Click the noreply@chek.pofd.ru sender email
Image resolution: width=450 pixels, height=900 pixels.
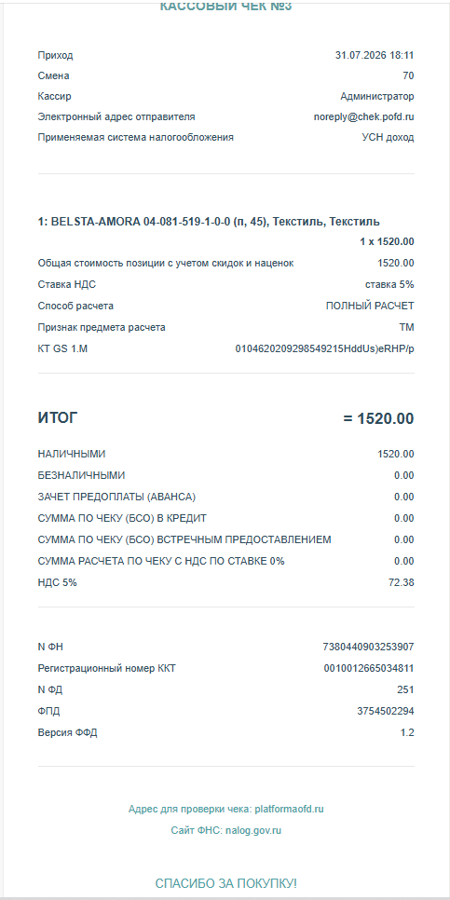point(364,116)
